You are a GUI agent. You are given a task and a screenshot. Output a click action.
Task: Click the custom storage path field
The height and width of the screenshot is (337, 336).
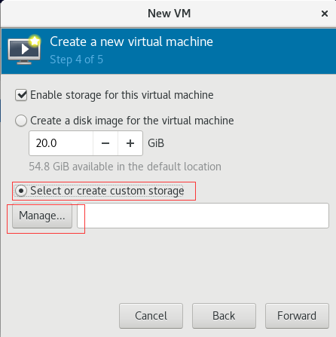tap(203, 216)
